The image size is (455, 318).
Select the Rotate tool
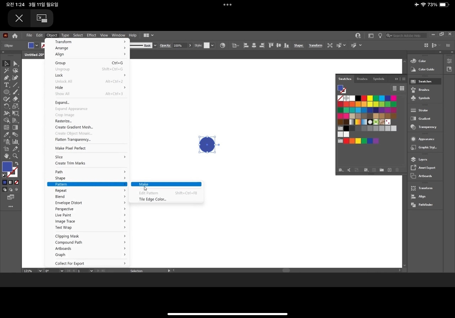pyautogui.click(x=6, y=106)
